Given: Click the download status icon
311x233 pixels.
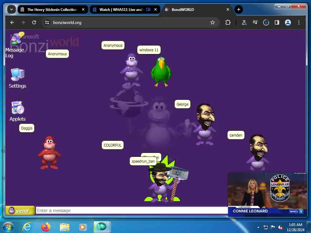Looking at the screenshot, I should pyautogui.click(x=266, y=22).
